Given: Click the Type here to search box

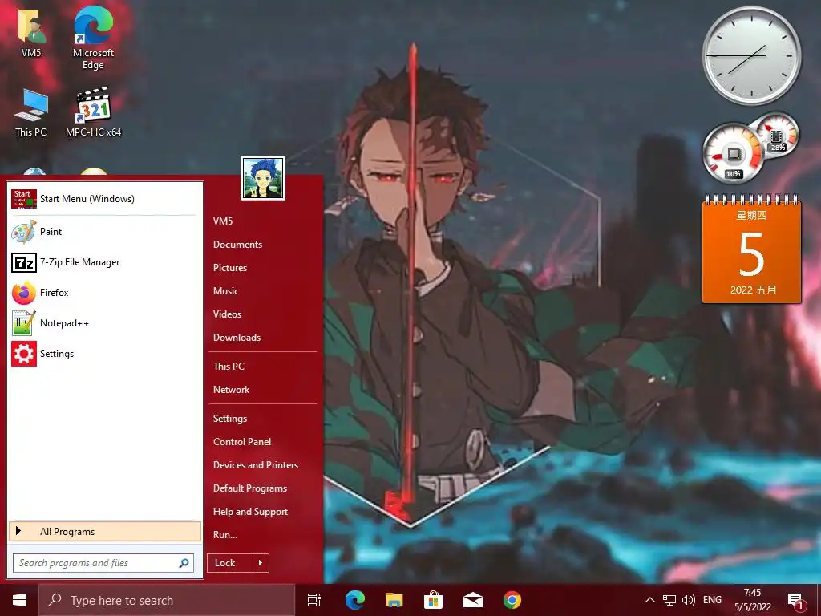Looking at the screenshot, I should 167,600.
